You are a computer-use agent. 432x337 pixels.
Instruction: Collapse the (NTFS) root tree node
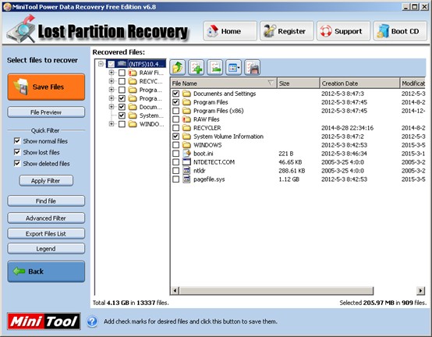tap(101, 64)
